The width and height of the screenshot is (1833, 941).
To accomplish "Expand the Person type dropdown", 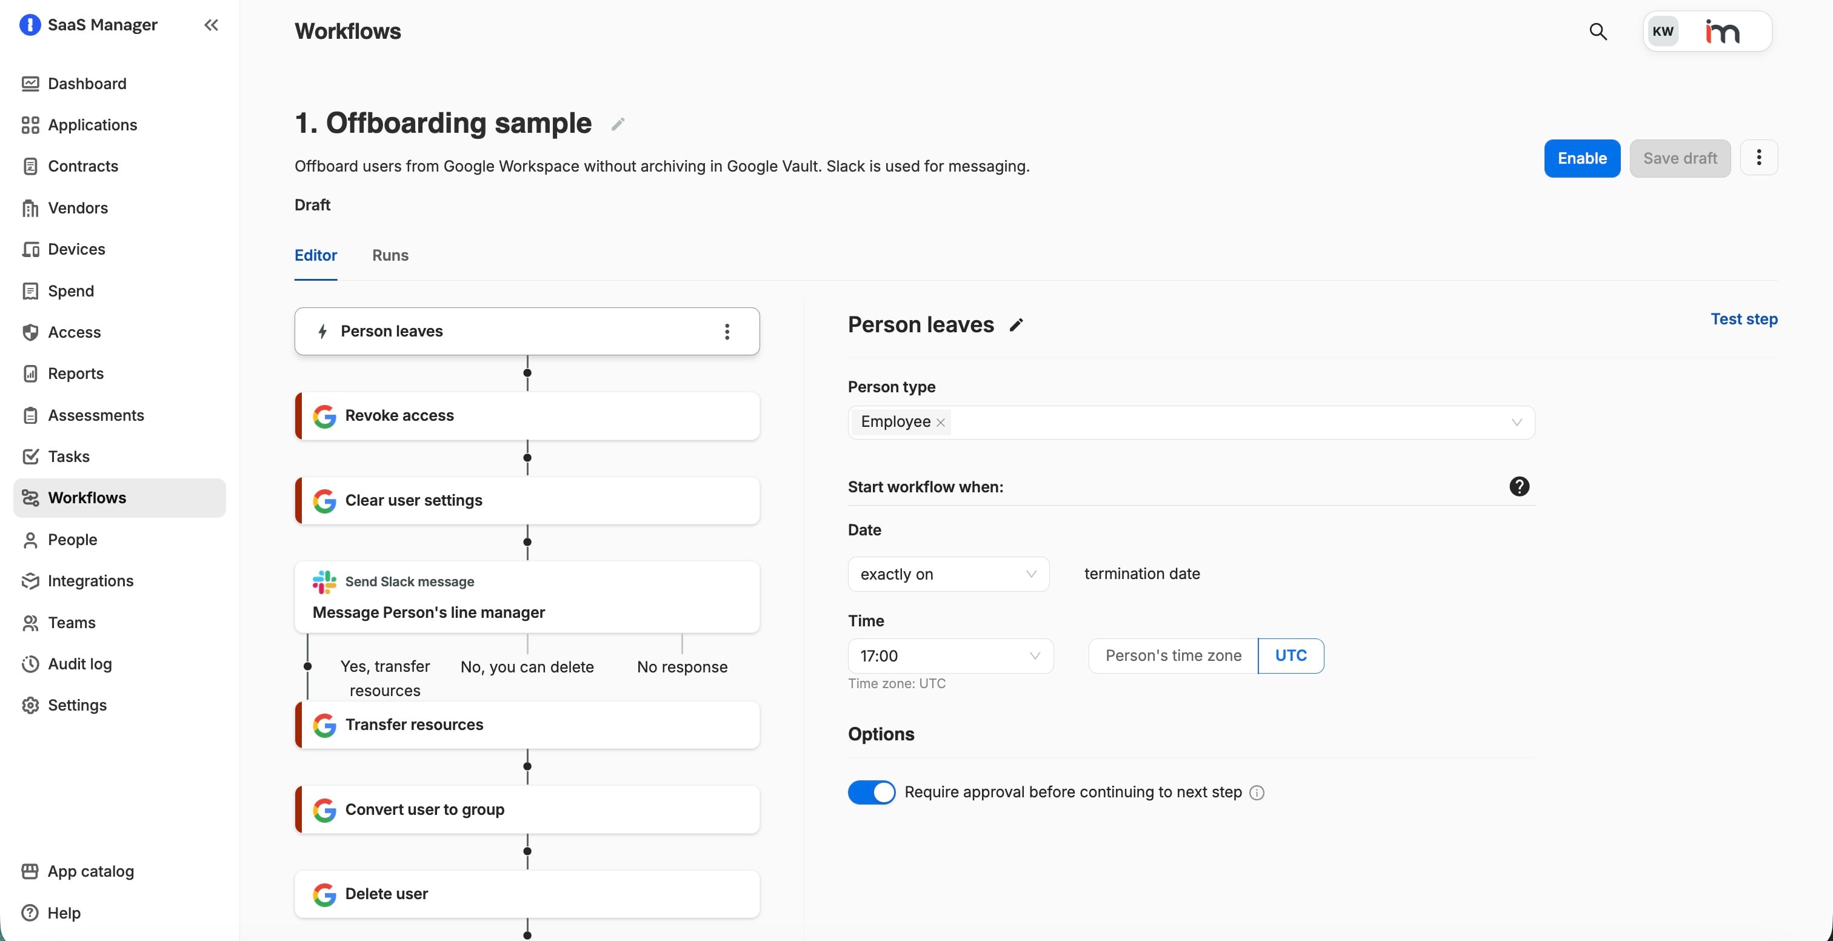I will (1515, 422).
